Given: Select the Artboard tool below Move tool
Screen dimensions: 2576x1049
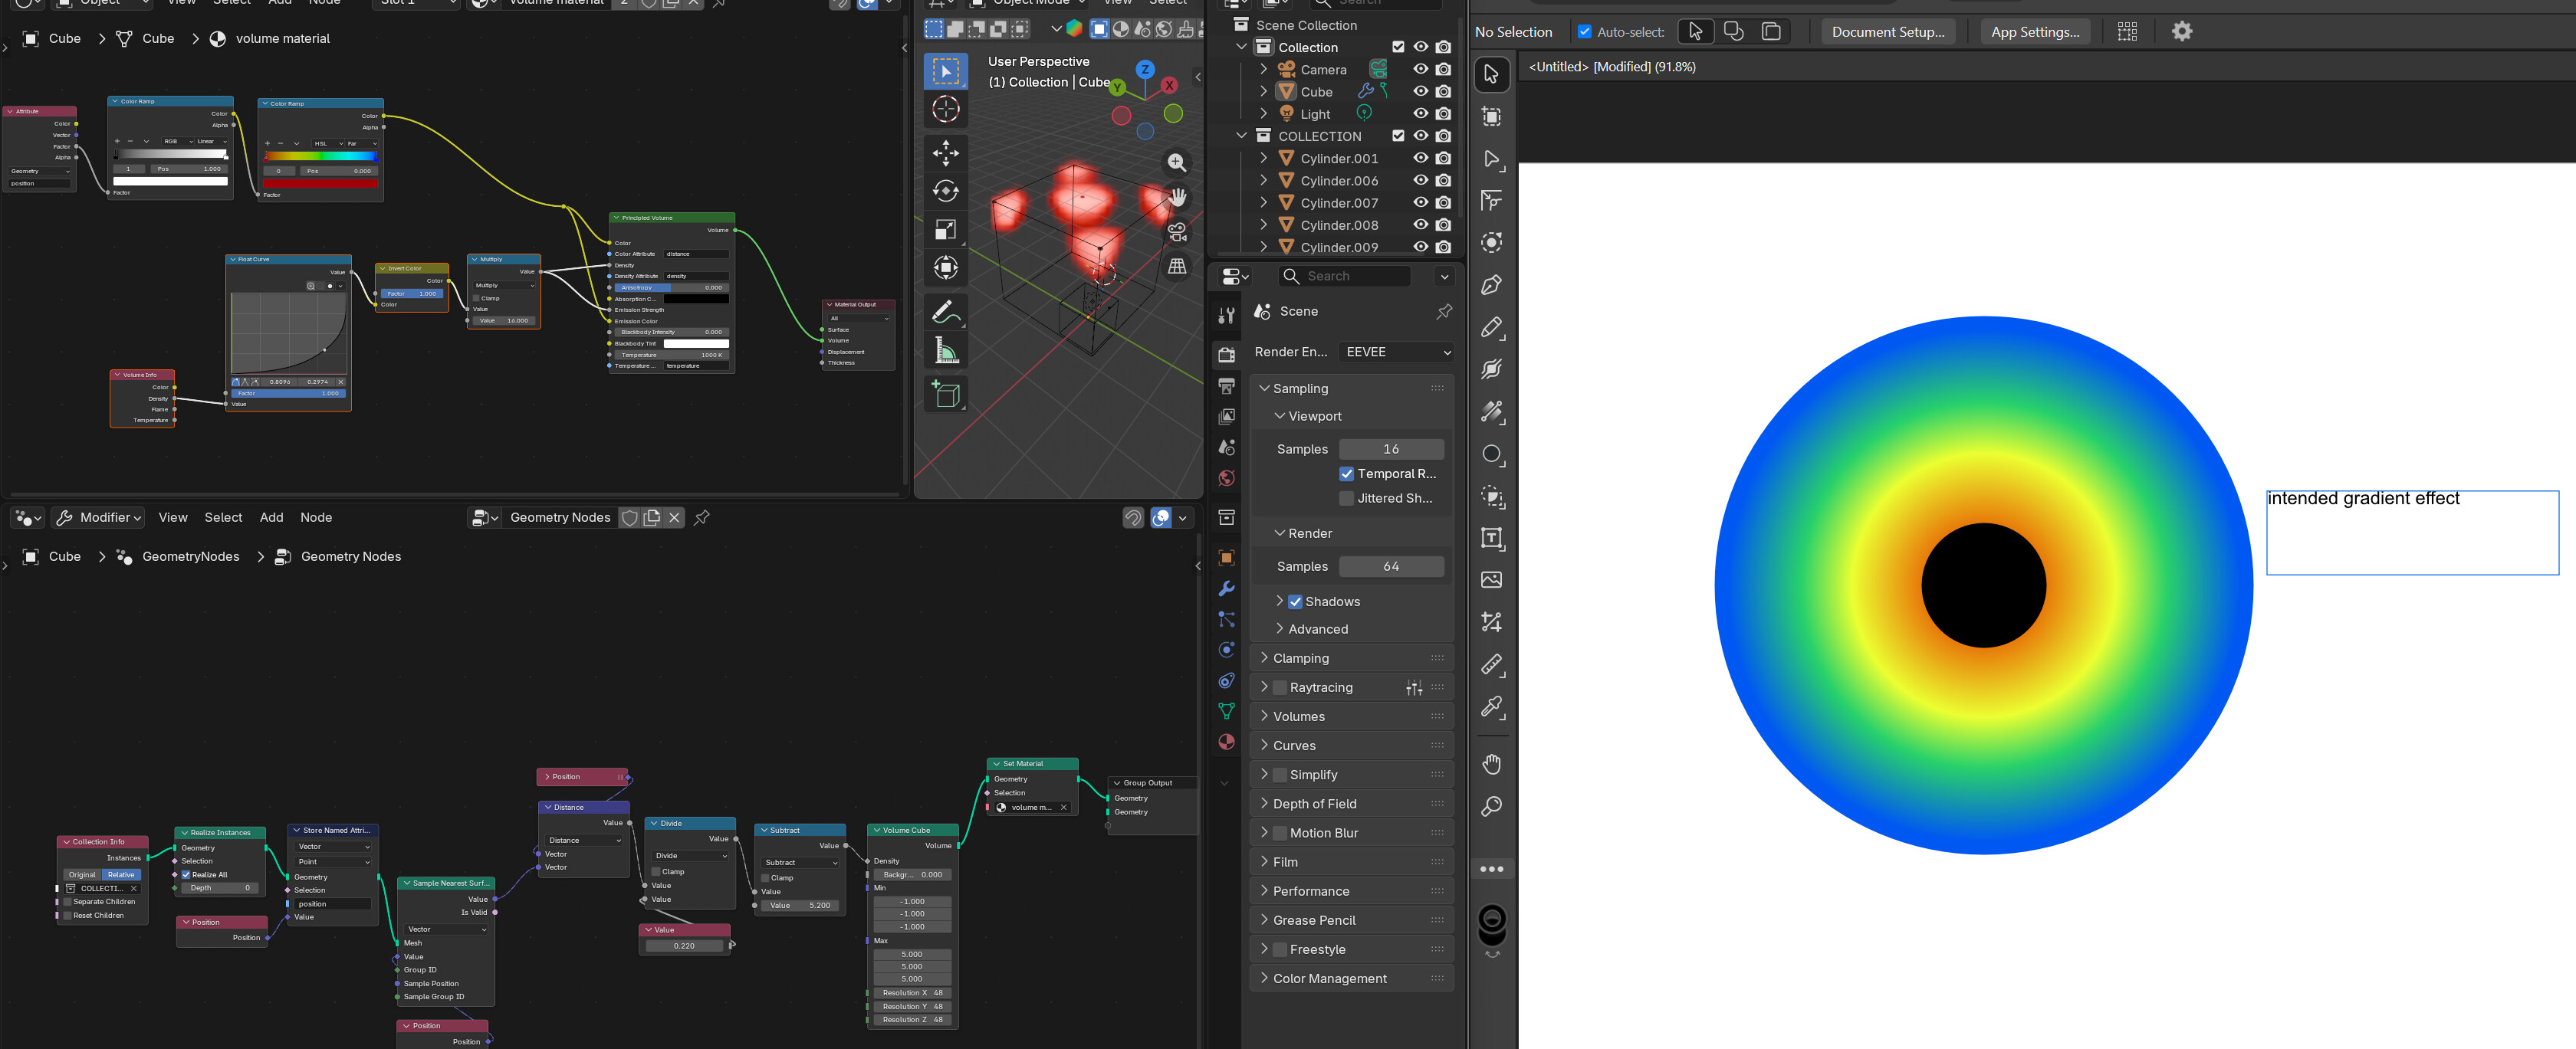Looking at the screenshot, I should click(1491, 117).
